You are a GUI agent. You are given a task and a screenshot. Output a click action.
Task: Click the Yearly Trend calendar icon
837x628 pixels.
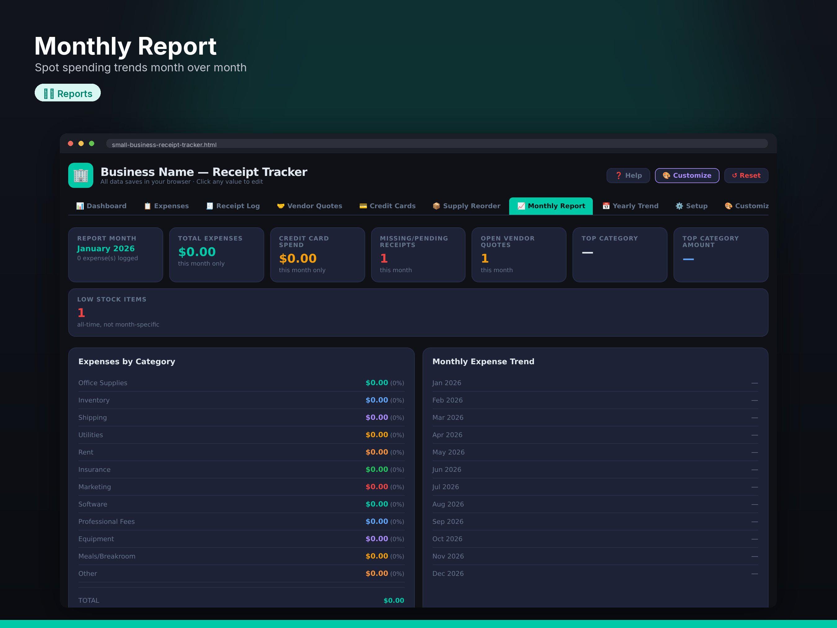coord(606,206)
